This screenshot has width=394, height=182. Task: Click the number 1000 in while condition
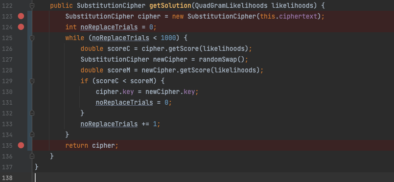coord(168,38)
